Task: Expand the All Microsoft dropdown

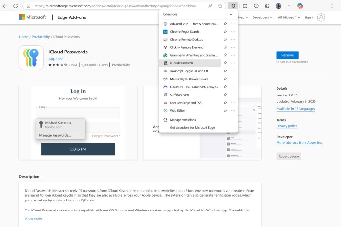Action: (x=288, y=17)
